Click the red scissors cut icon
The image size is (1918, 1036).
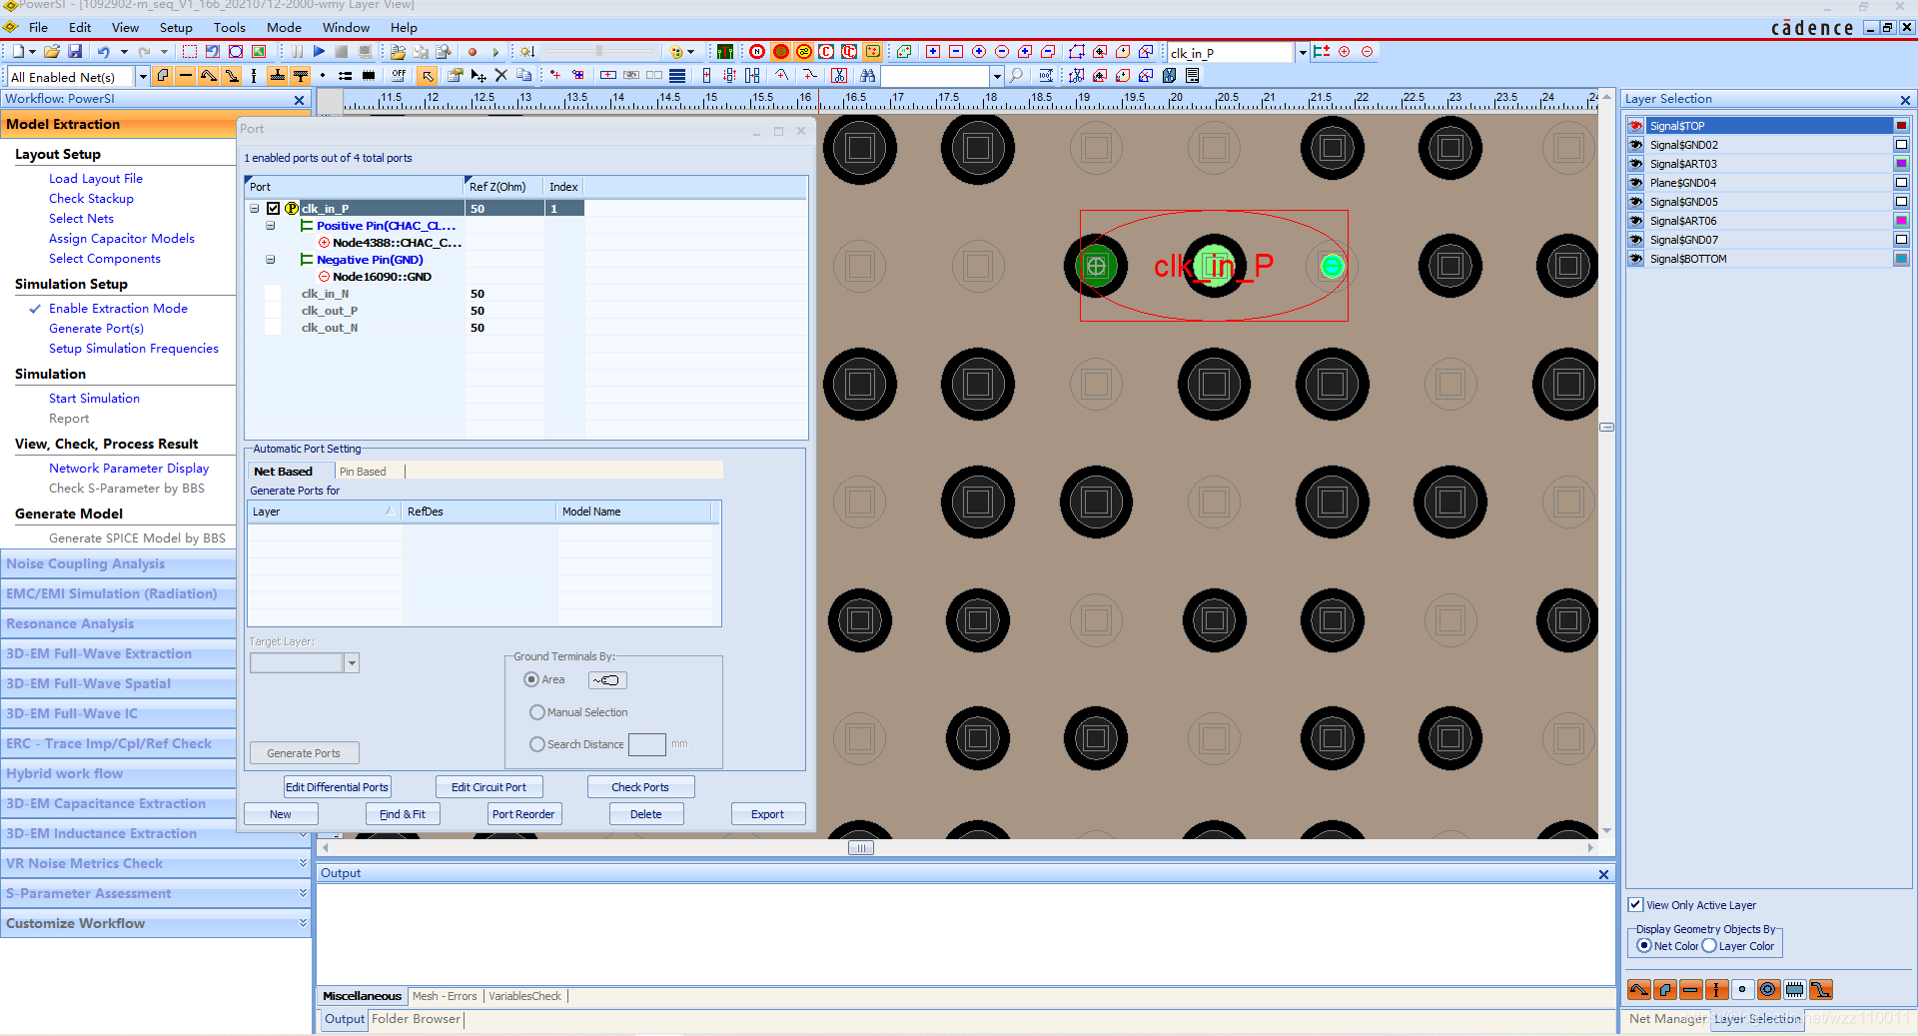point(839,76)
